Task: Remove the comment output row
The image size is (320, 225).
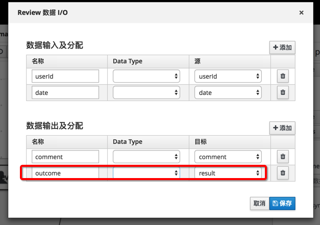Action: (283, 157)
